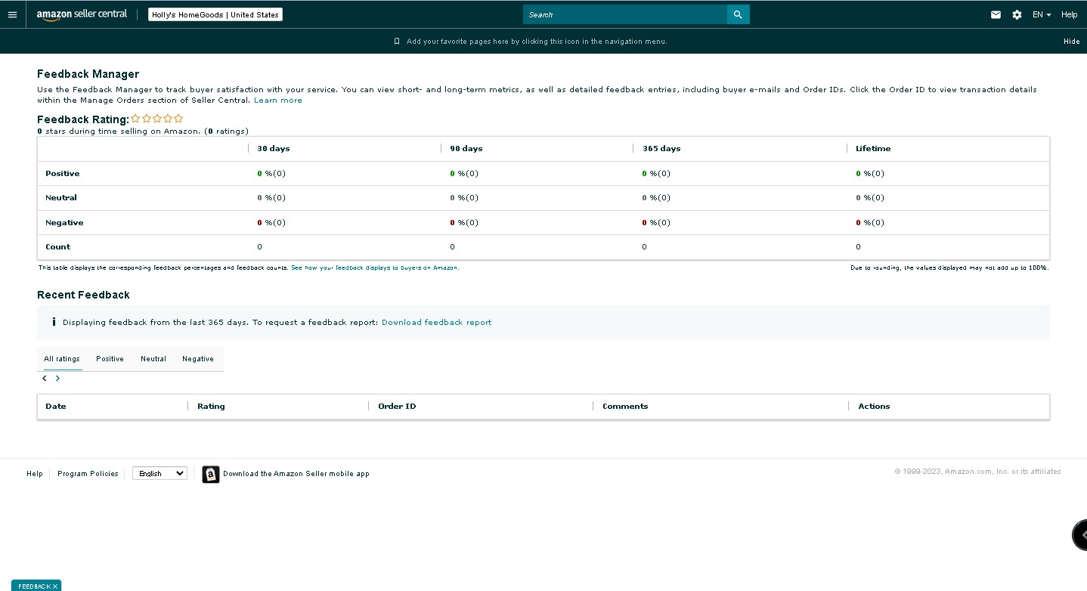Click the Amazon Seller Central logo
The height and width of the screenshot is (591, 1087).
pyautogui.click(x=82, y=14)
